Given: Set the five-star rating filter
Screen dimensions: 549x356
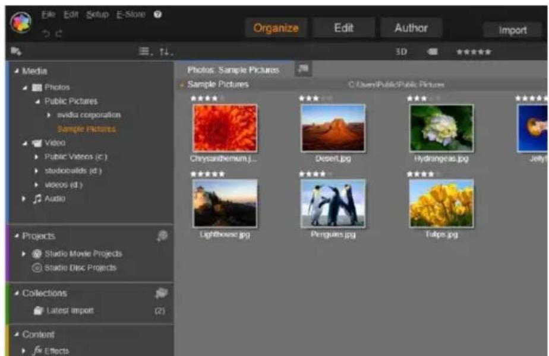Looking at the screenshot, I should pyautogui.click(x=474, y=52).
